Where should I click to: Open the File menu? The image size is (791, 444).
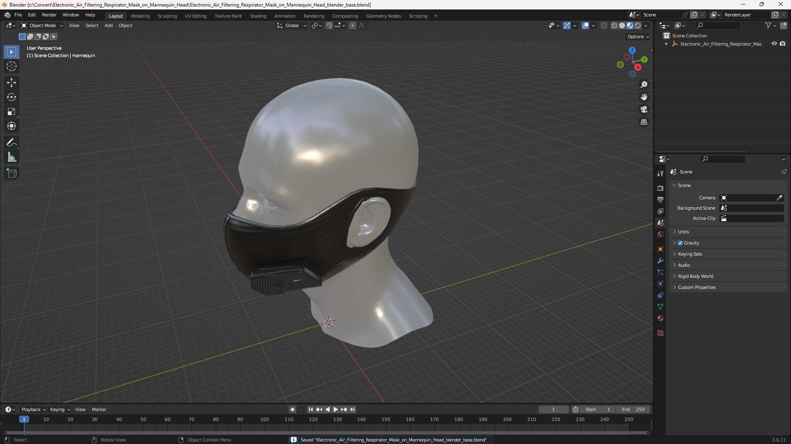[18, 15]
